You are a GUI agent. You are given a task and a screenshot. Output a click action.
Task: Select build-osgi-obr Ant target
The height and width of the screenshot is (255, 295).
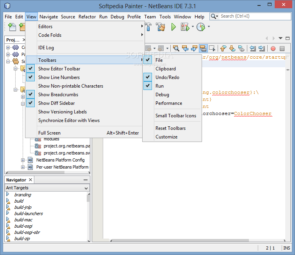27,232
